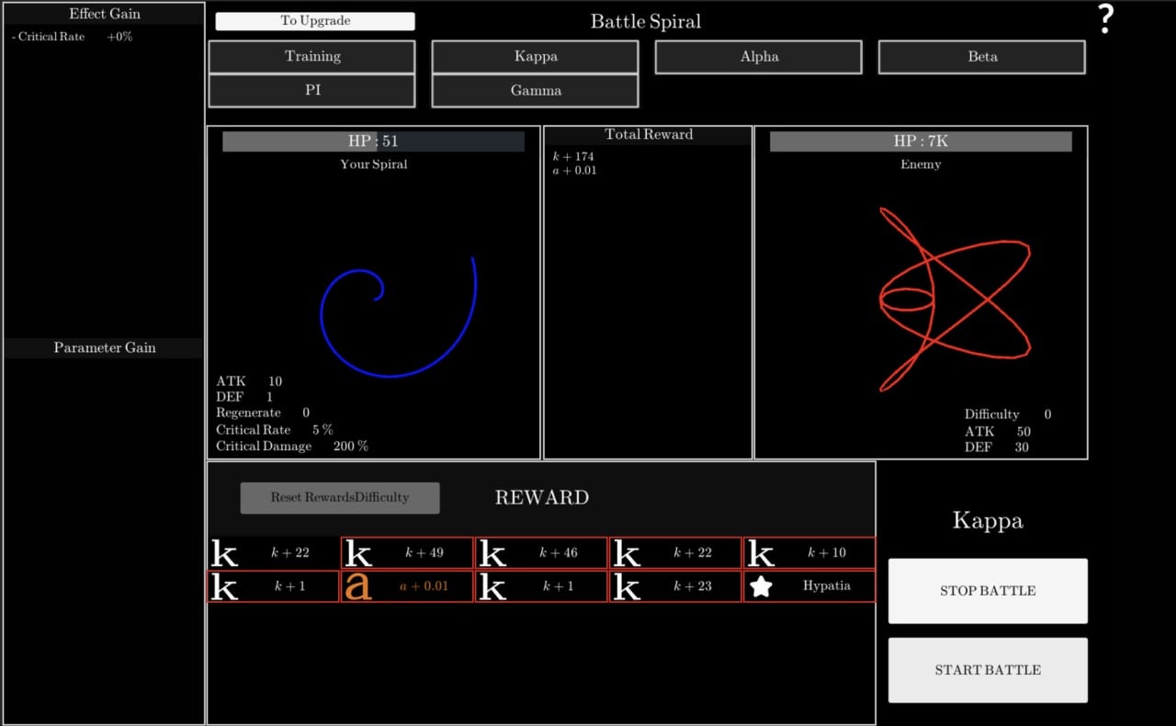Click the question mark help icon

(1106, 19)
